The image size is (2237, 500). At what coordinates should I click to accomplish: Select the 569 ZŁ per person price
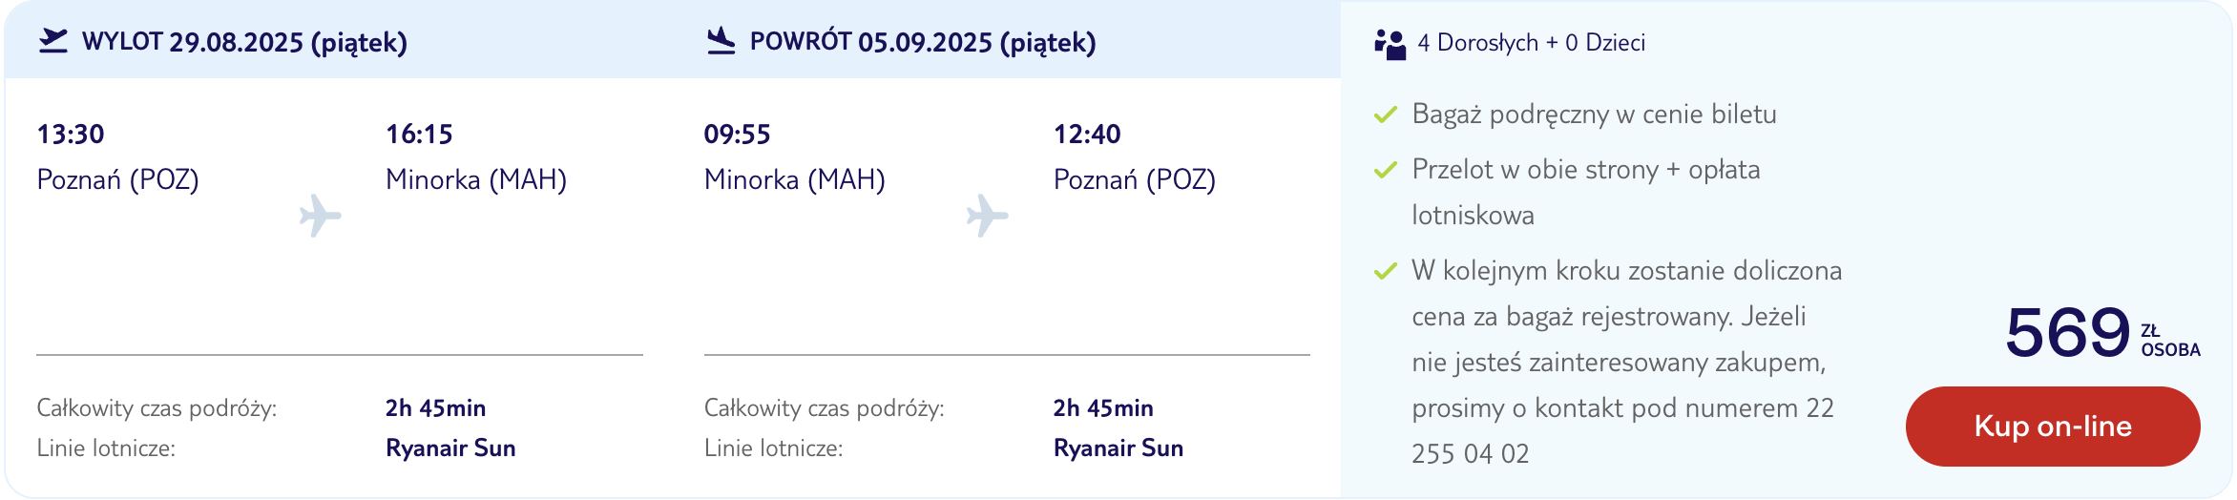(x=2102, y=333)
